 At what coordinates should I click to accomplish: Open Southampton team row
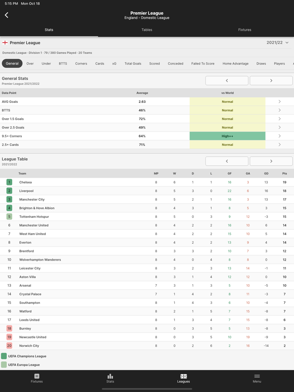point(147,303)
